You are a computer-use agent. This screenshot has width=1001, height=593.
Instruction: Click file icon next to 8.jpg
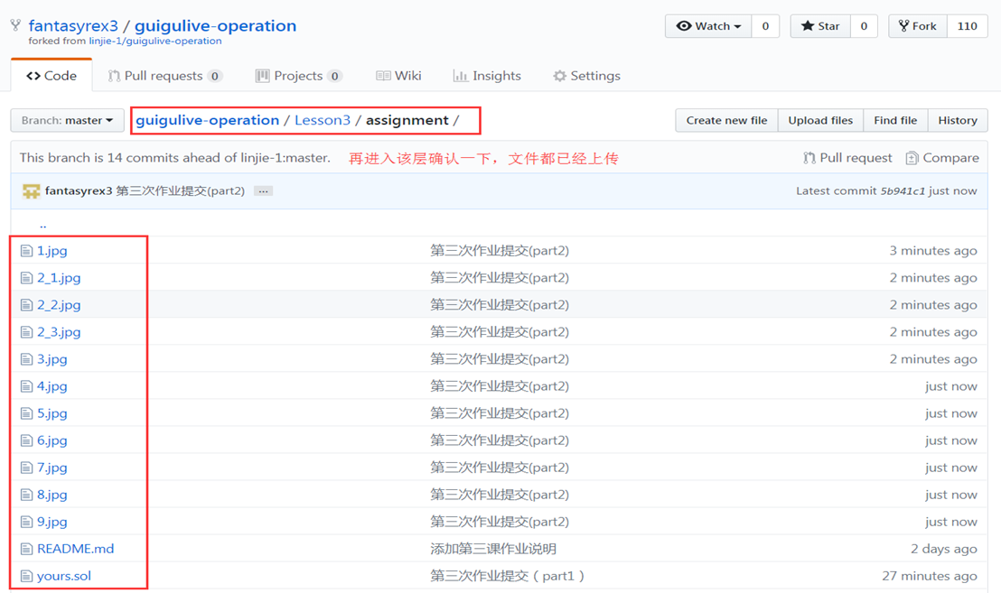pyautogui.click(x=26, y=495)
